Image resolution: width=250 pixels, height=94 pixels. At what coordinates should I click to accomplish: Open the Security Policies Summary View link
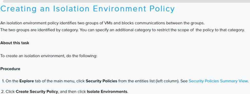[x=218, y=81]
